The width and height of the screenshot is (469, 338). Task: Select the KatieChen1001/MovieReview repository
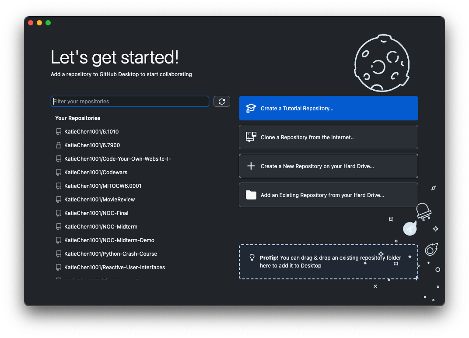pos(99,199)
